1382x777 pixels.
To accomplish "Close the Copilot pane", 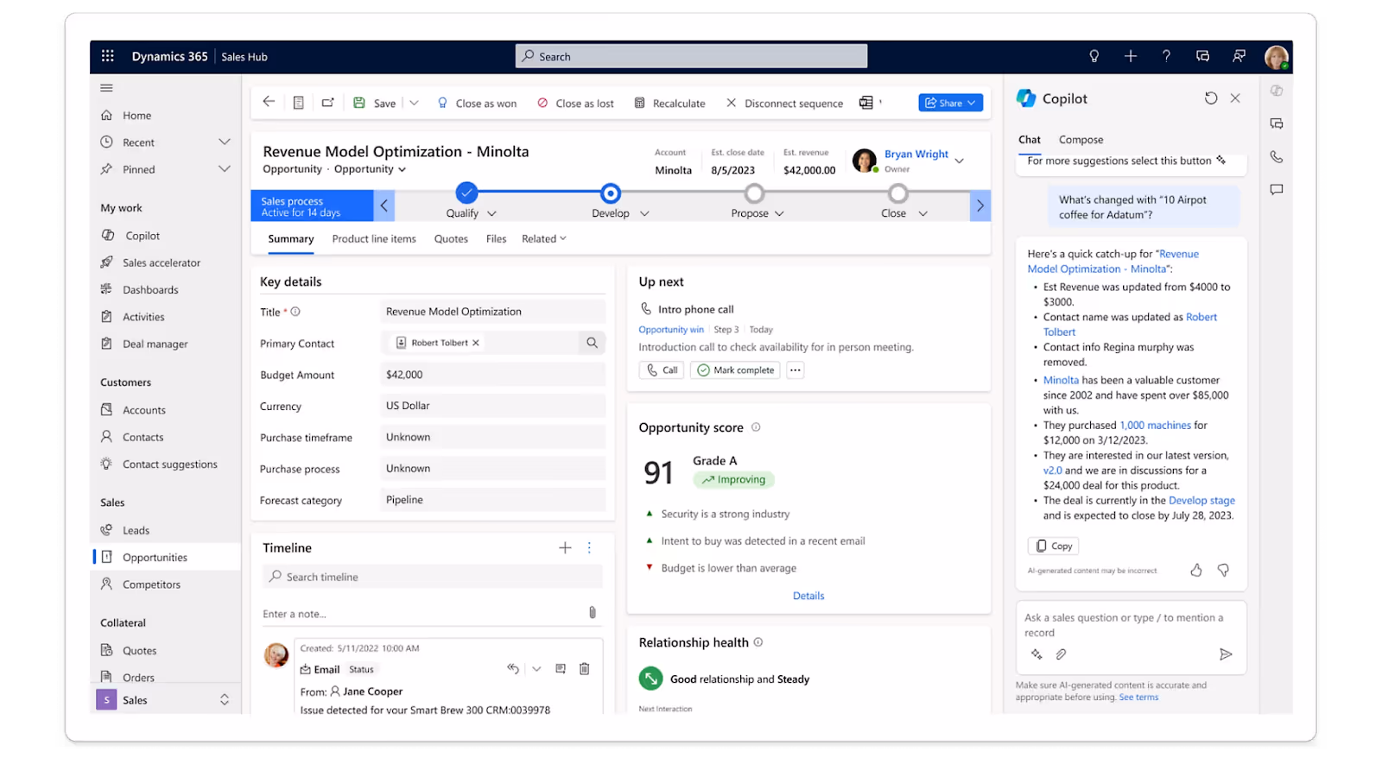I will tap(1235, 98).
